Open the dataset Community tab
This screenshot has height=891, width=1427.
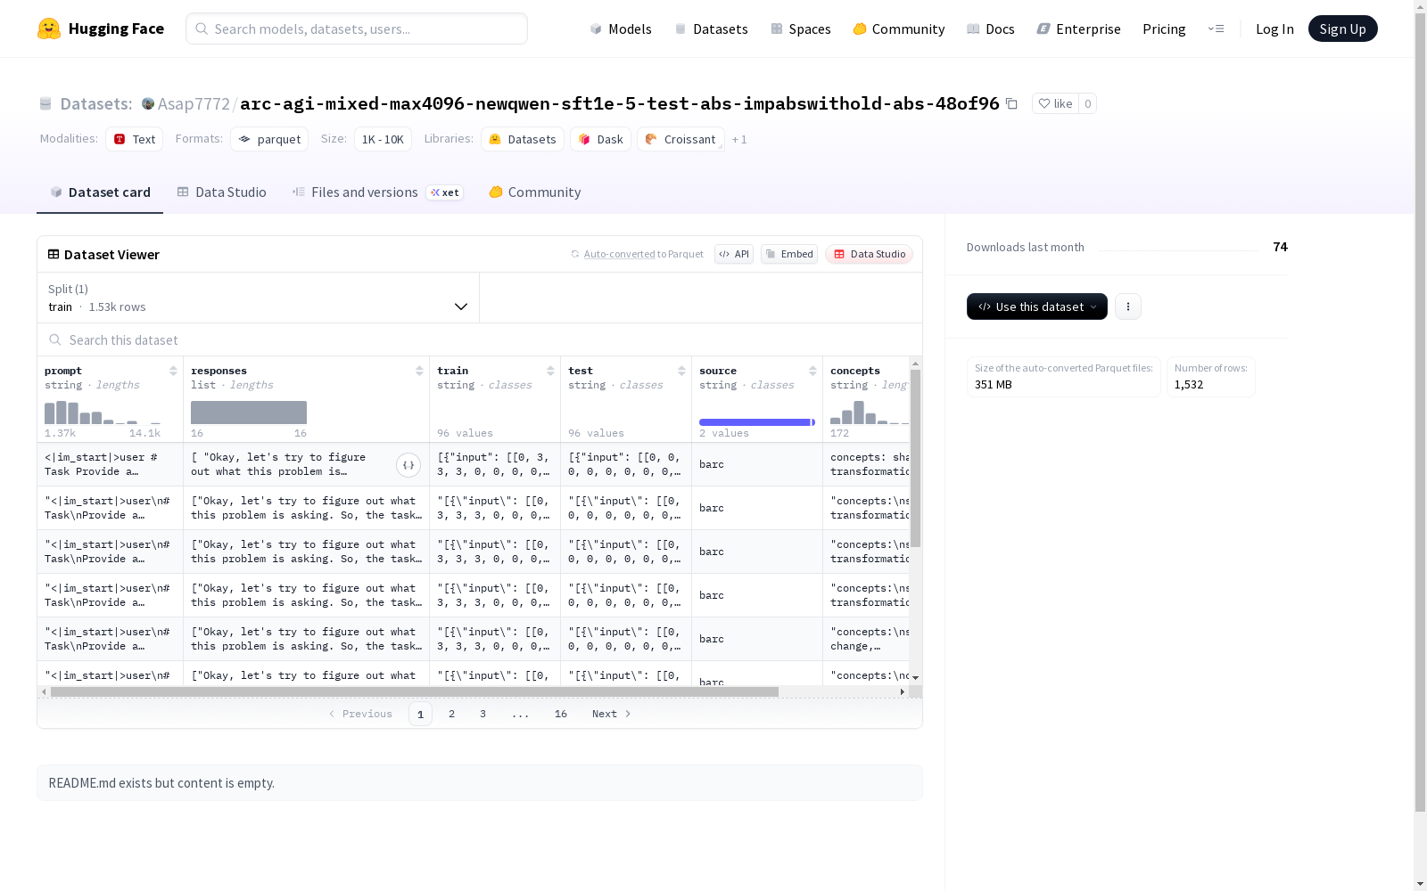535,192
